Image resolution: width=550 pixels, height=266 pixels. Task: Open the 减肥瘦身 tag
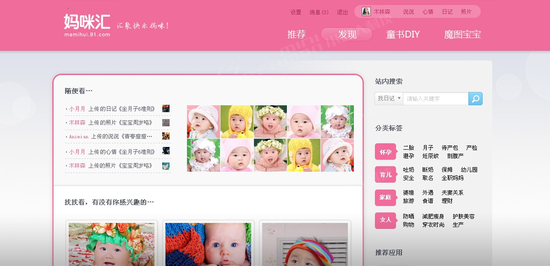pyautogui.click(x=434, y=217)
